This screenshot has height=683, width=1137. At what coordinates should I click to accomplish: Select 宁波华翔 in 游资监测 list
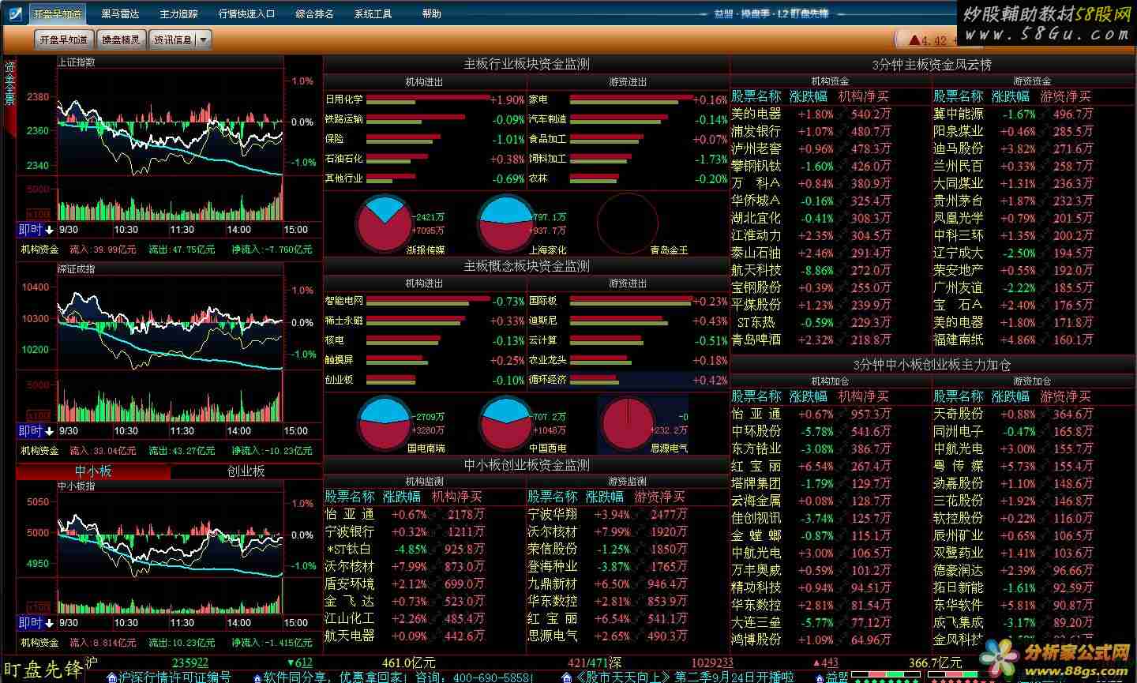[628, 514]
